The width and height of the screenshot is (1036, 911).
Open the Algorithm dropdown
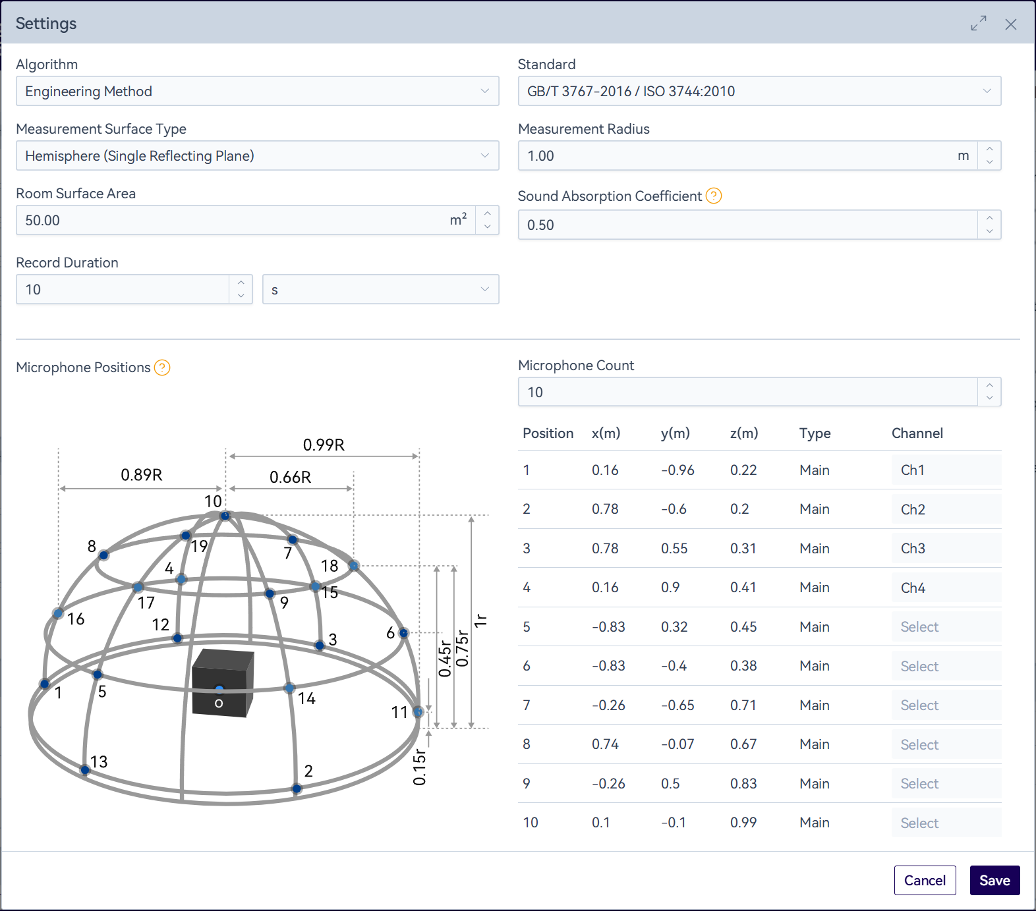click(257, 91)
